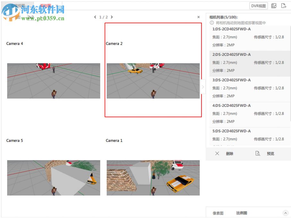Click the previous page arrow in camera grid
Screen dimensions: 291x220
[x=95, y=17]
